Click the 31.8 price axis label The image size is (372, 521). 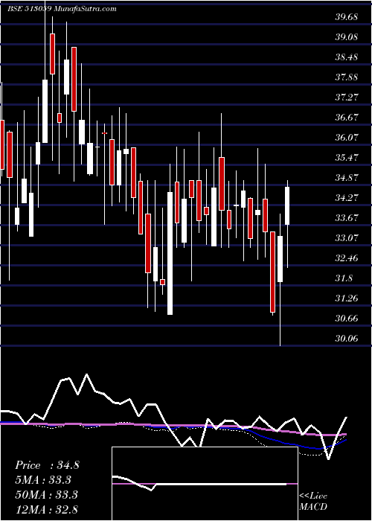[x=344, y=278]
